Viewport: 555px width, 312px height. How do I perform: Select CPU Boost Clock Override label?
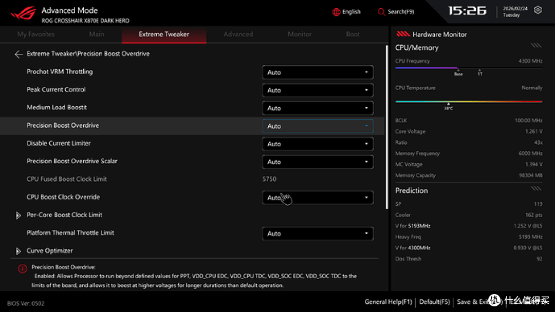pos(63,197)
